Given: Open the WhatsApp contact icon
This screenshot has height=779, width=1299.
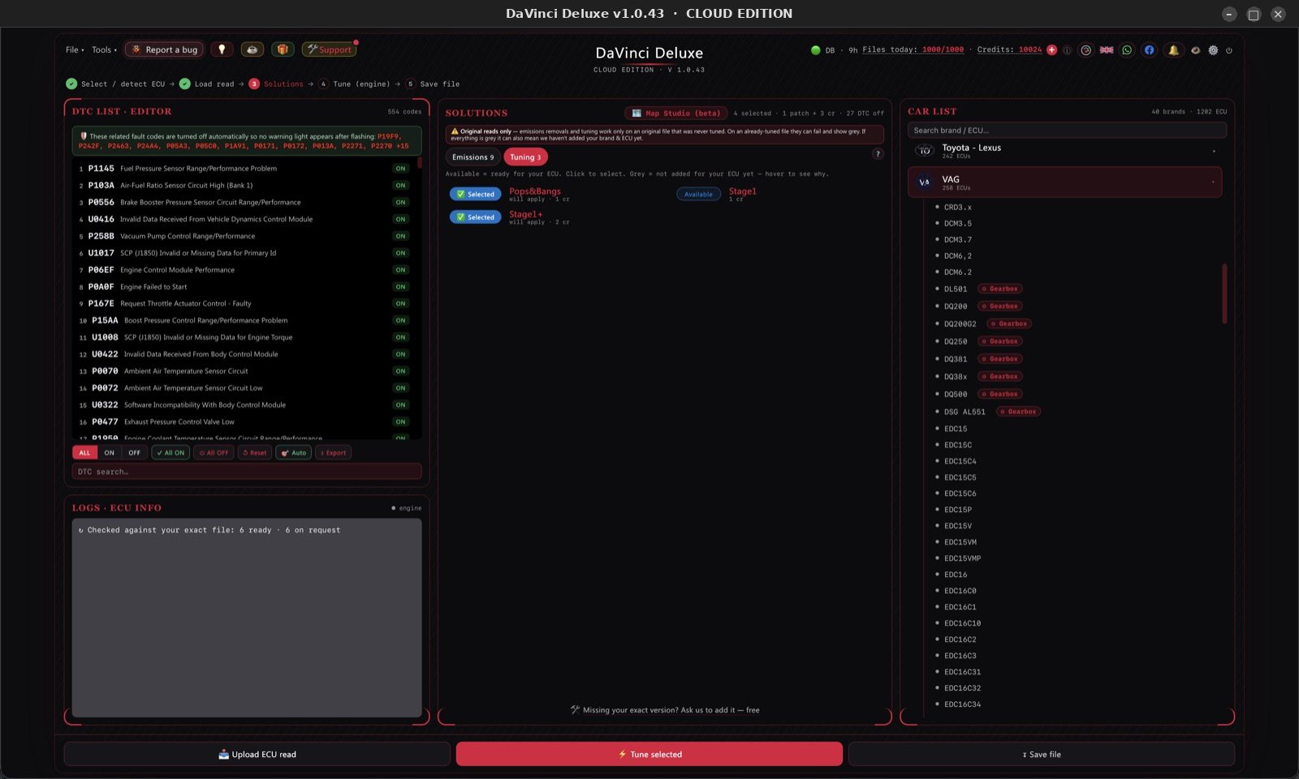Looking at the screenshot, I should pyautogui.click(x=1127, y=50).
